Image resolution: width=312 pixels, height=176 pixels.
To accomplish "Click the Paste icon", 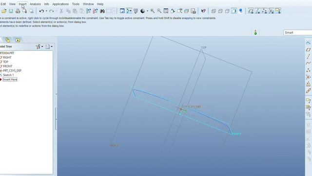I will click(x=75, y=11).
